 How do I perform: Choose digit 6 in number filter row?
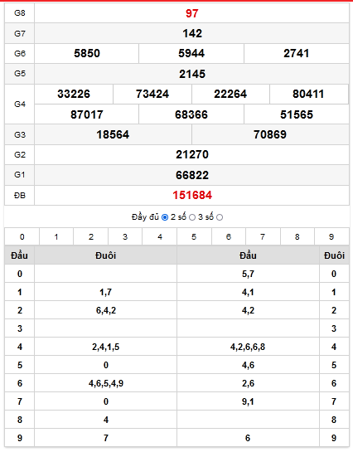[229, 236]
